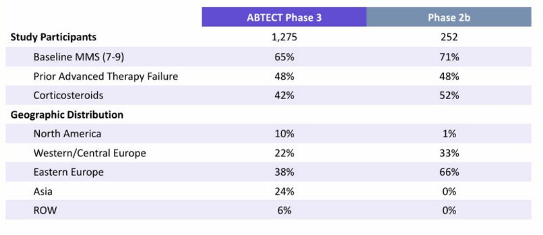Select the Eastern Europe row label
The height and width of the screenshot is (235, 543).
point(68,172)
